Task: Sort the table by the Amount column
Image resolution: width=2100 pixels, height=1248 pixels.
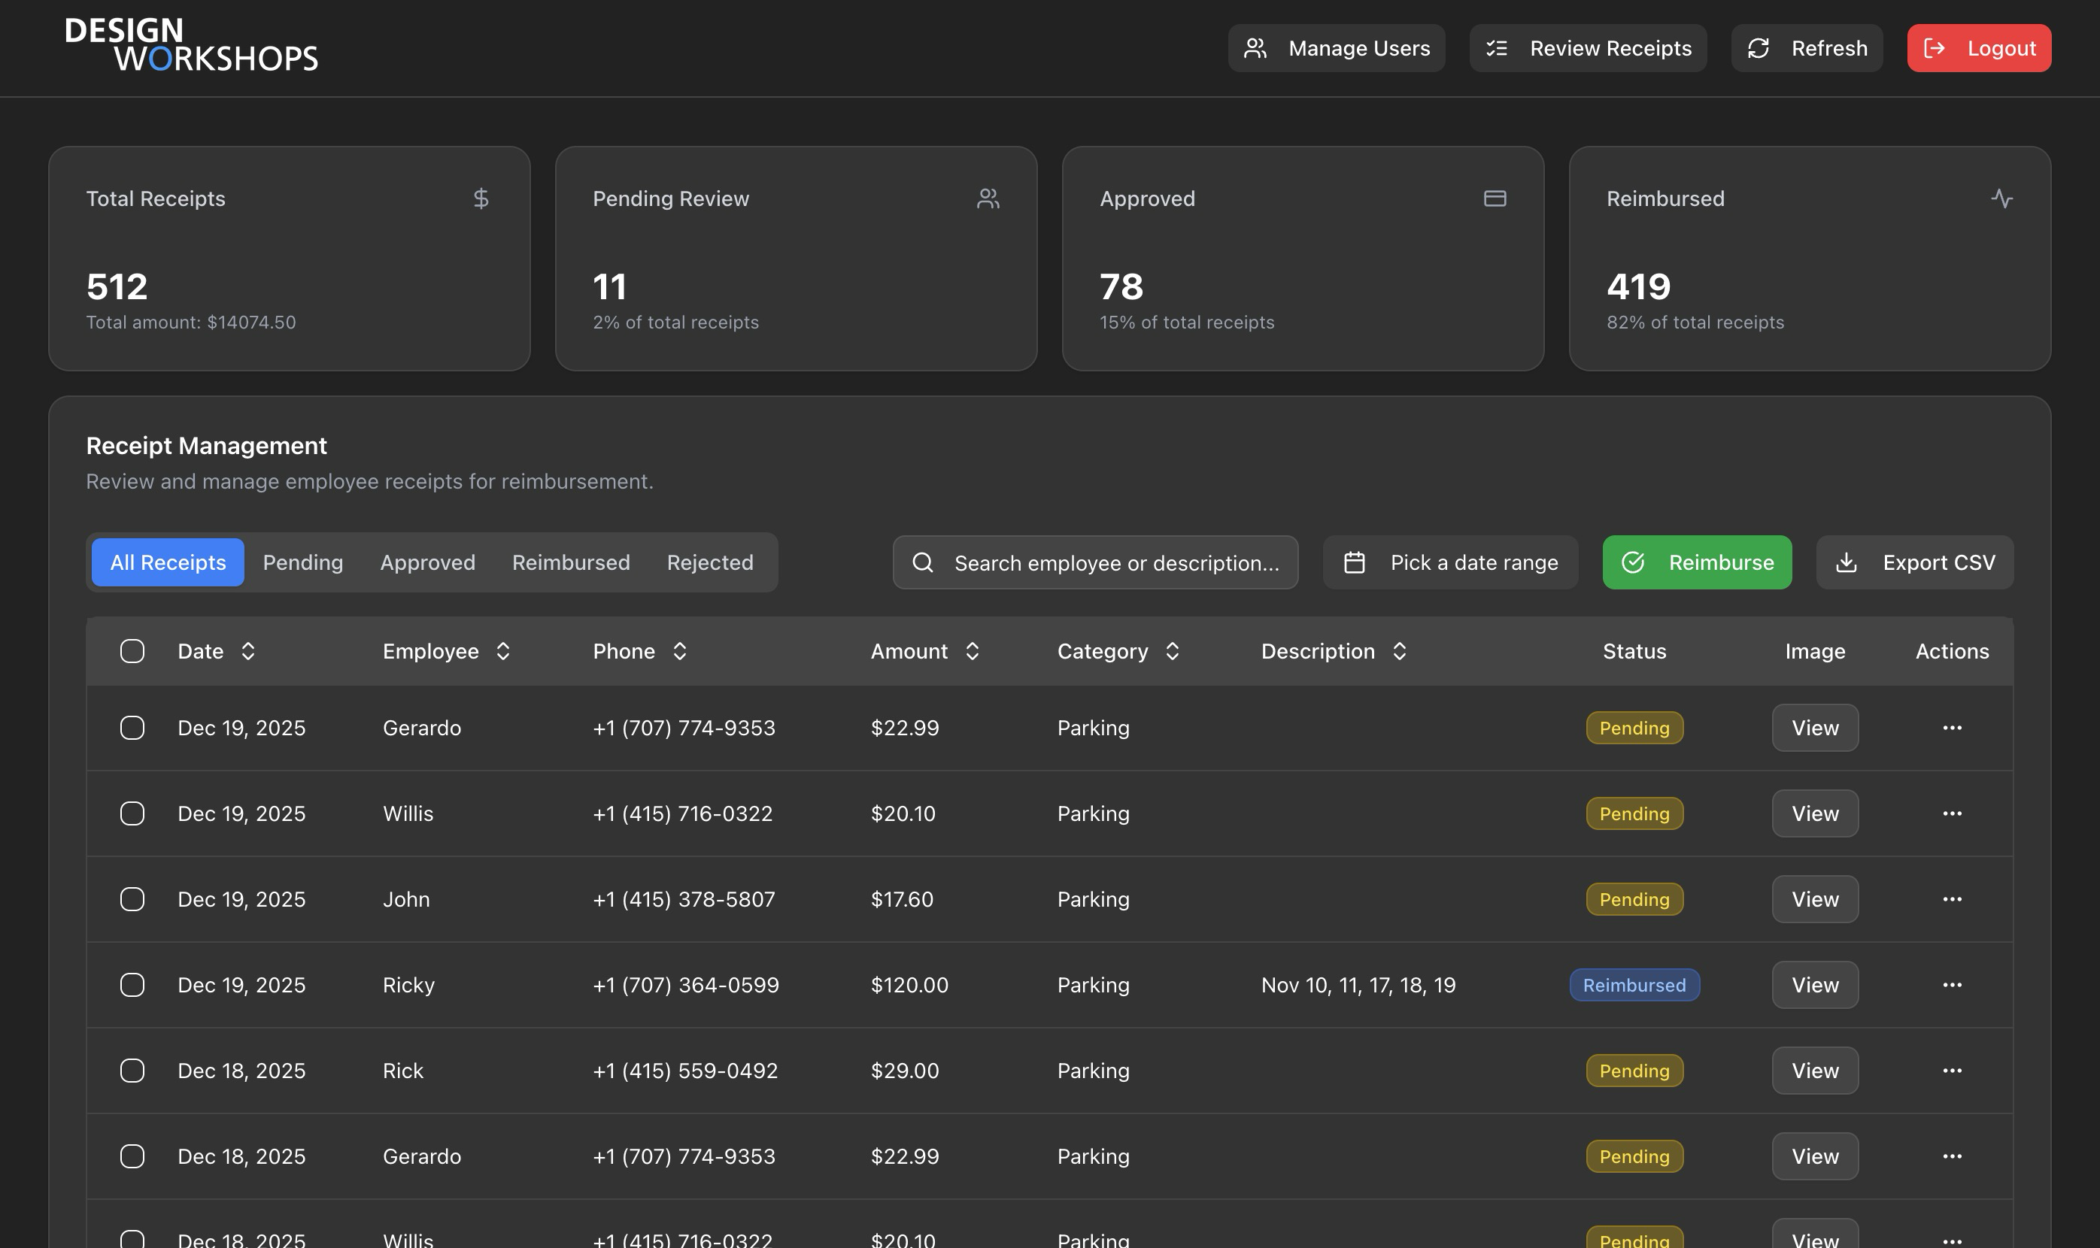Action: click(x=924, y=650)
